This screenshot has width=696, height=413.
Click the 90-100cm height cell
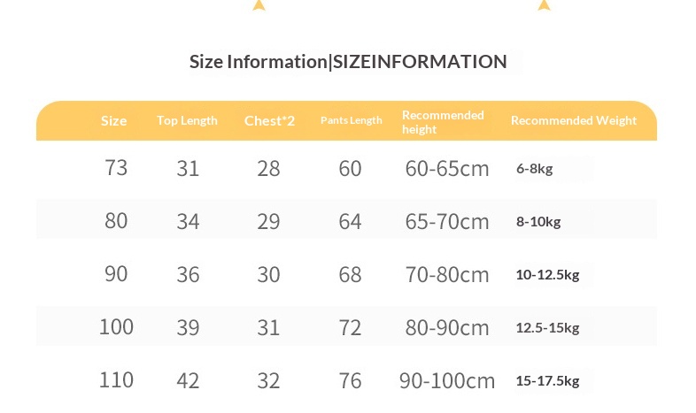[447, 381]
